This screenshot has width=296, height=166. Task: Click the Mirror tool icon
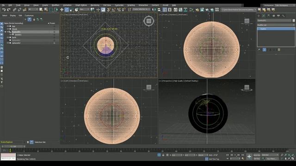154,10
